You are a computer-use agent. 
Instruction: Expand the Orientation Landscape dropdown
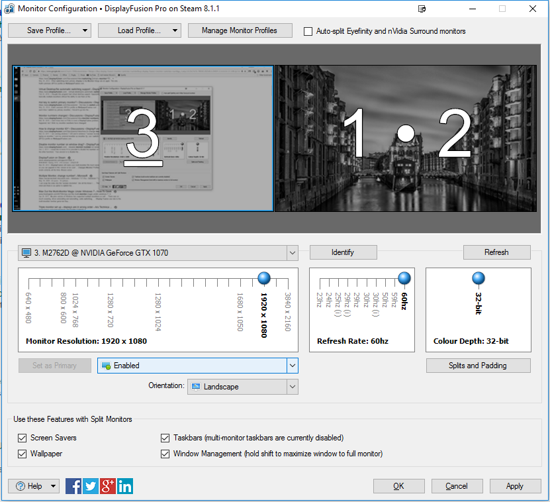(x=242, y=387)
